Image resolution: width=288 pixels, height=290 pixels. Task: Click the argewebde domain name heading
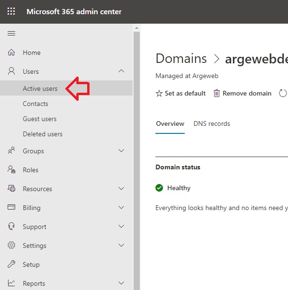tap(257, 59)
